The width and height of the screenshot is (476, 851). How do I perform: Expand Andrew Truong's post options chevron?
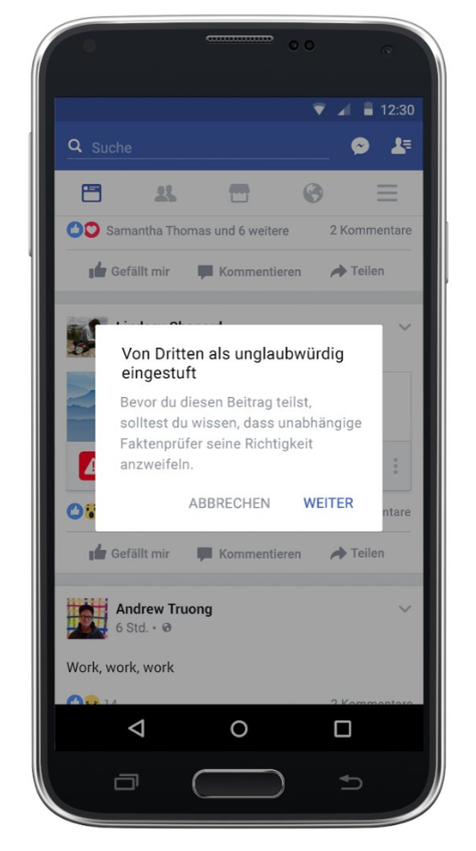[x=405, y=609]
